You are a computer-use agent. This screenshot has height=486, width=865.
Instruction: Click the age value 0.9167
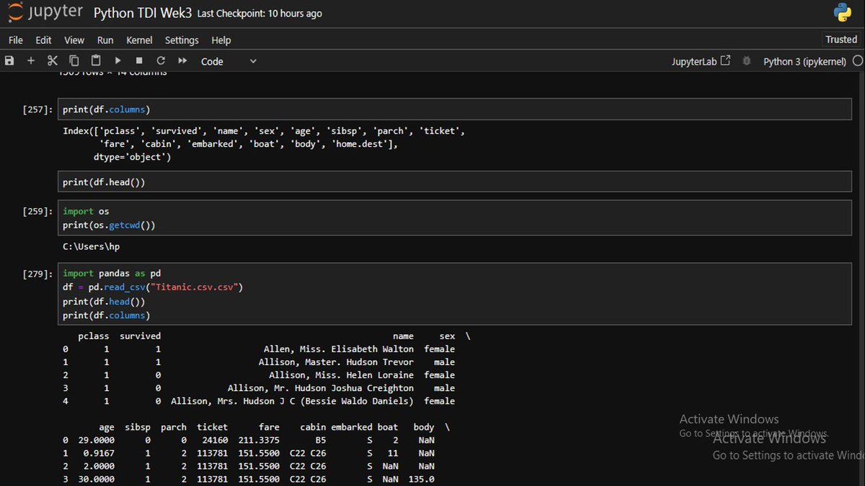click(x=99, y=453)
